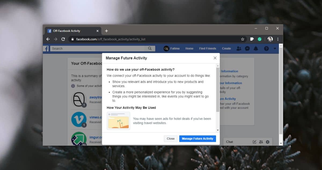Screen dimensions: 322x170
Task: Open Find Friends page
Action: coord(207,49)
